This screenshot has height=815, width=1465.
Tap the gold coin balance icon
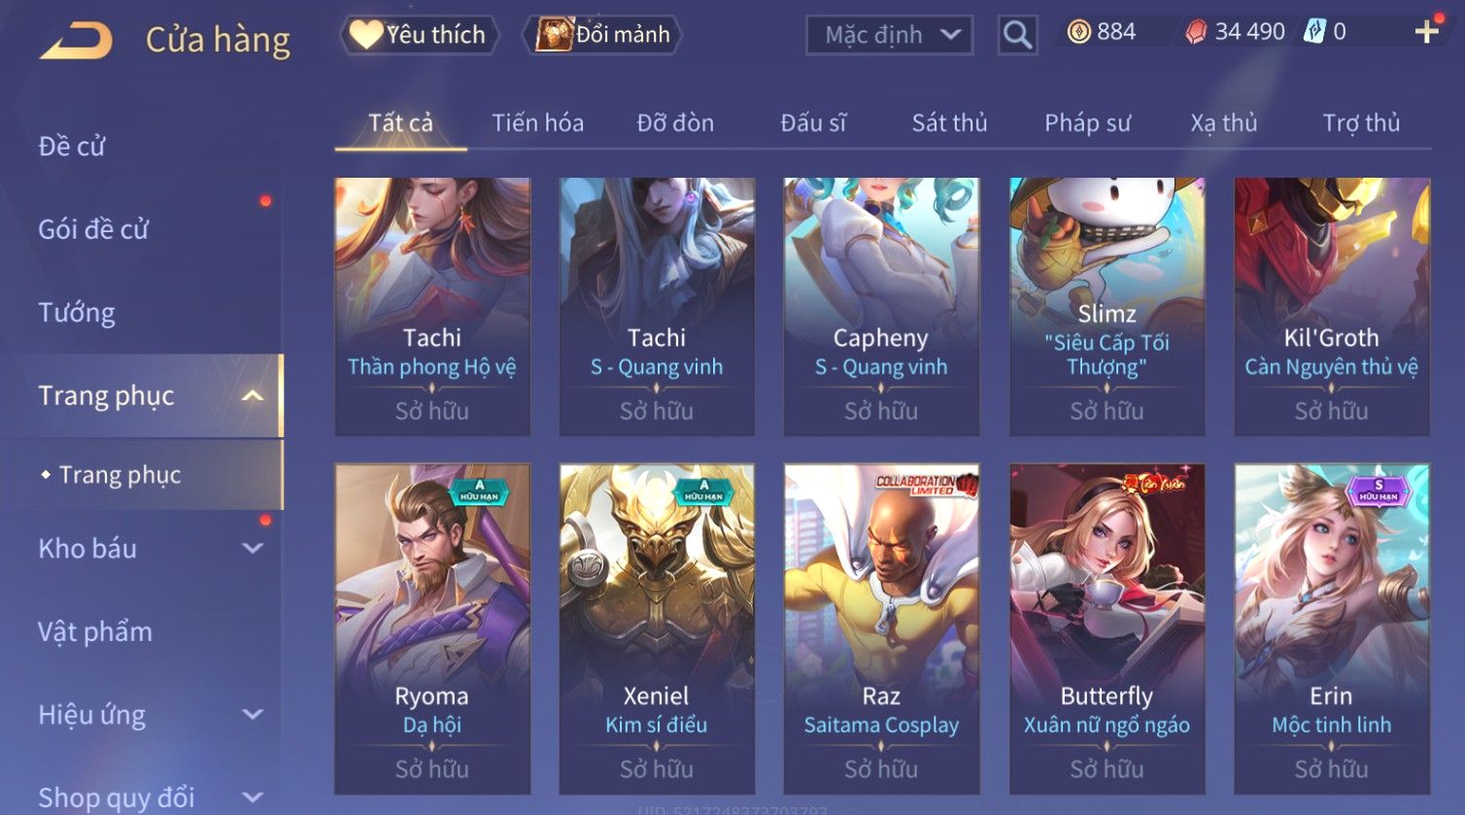[1078, 32]
